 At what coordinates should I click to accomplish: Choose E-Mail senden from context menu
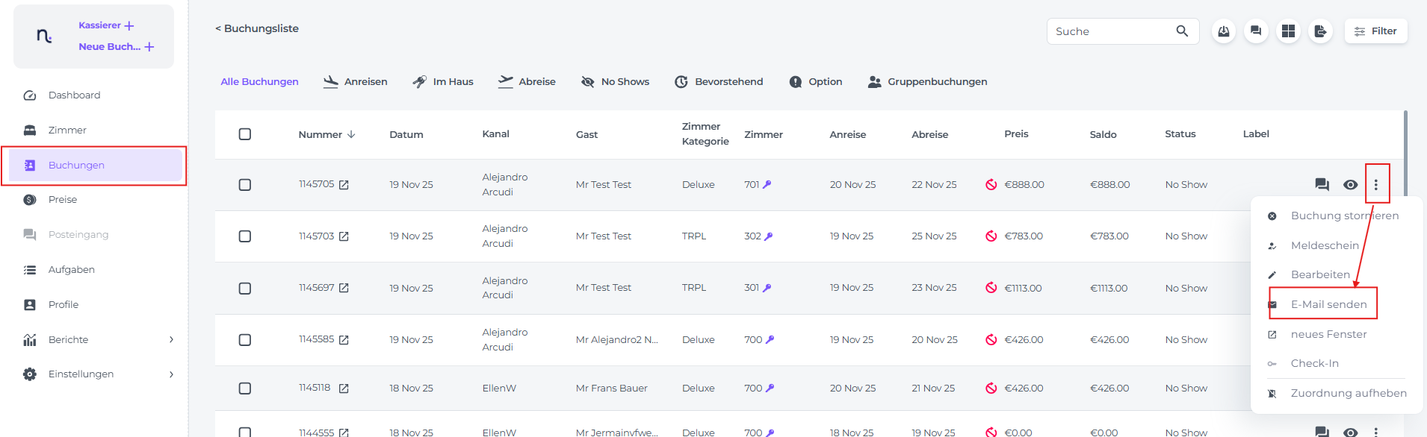pyautogui.click(x=1328, y=304)
